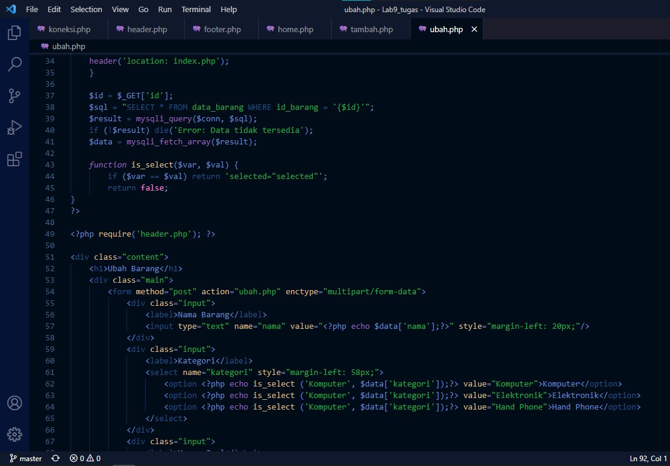
Task: Open the Run and Debug view
Action: [15, 127]
